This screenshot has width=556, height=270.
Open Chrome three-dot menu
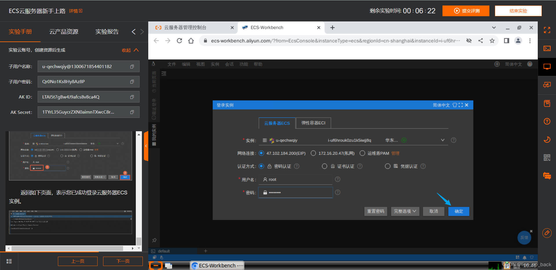click(x=530, y=41)
